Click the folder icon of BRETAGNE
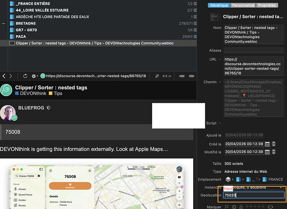The height and width of the screenshot is (209, 287). tap(12, 23)
